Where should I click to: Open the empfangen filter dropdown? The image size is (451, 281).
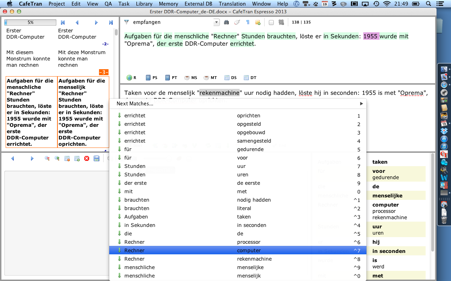tap(216, 22)
